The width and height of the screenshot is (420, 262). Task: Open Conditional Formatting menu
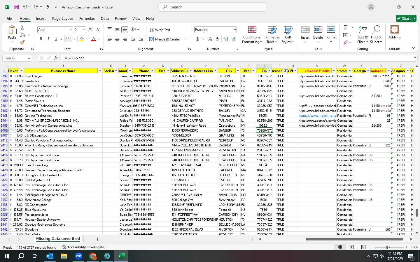[x=252, y=35]
